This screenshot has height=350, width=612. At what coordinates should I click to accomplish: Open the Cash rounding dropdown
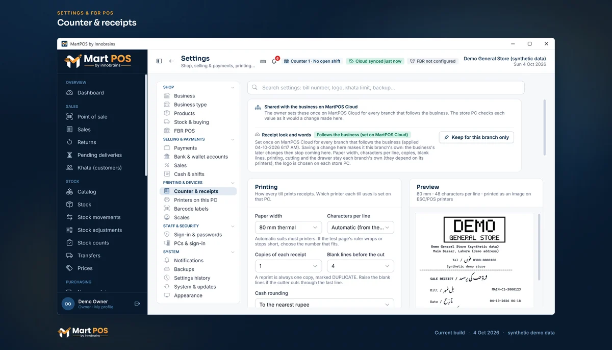tap(324, 304)
